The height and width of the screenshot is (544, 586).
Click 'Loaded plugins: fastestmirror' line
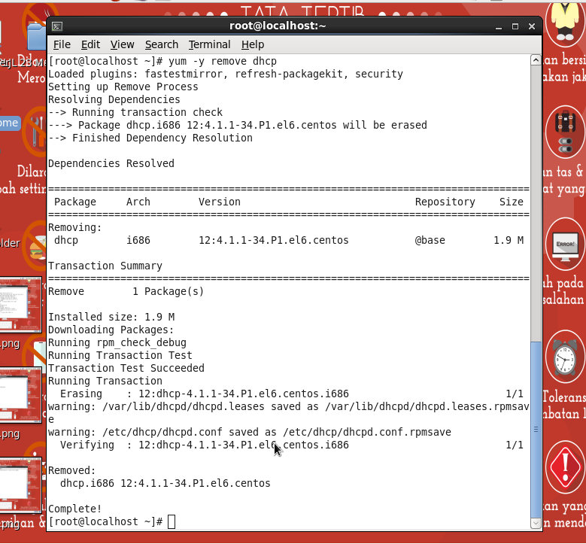(226, 74)
